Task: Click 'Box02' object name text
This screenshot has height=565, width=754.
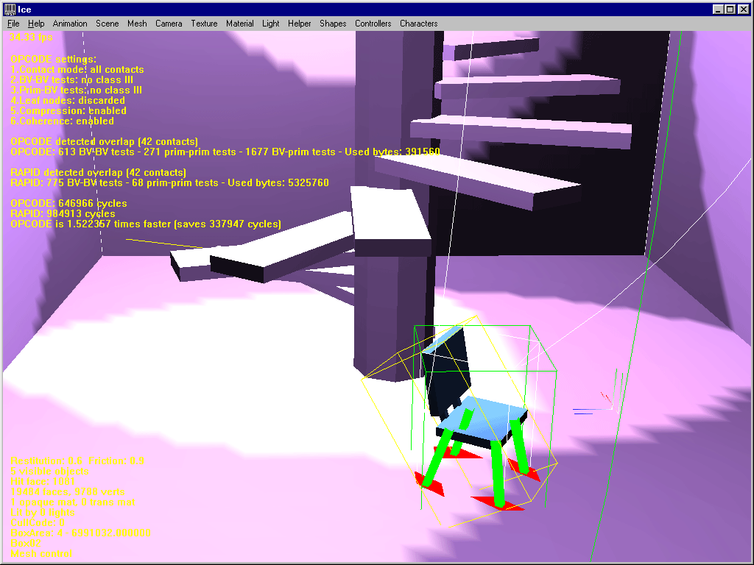Action: pos(26,544)
